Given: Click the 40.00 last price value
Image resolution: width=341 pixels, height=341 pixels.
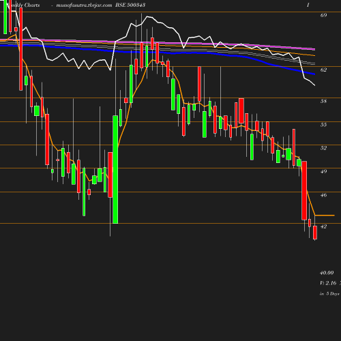Looking at the screenshot, I should pos(327,273).
